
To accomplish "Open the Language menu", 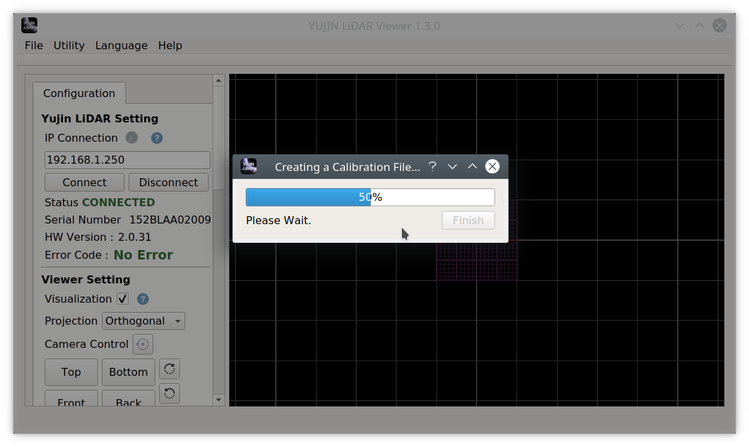I will (121, 45).
